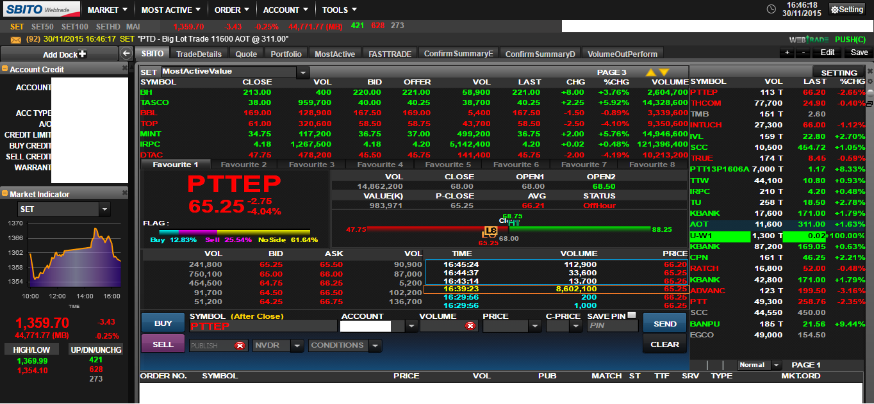Viewport: 874px width, 404px height.
Task: Collapse the Account Credit panel via orange icon
Action: tap(5, 69)
